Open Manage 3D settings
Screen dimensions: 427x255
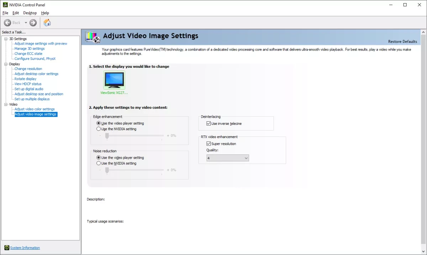point(30,49)
